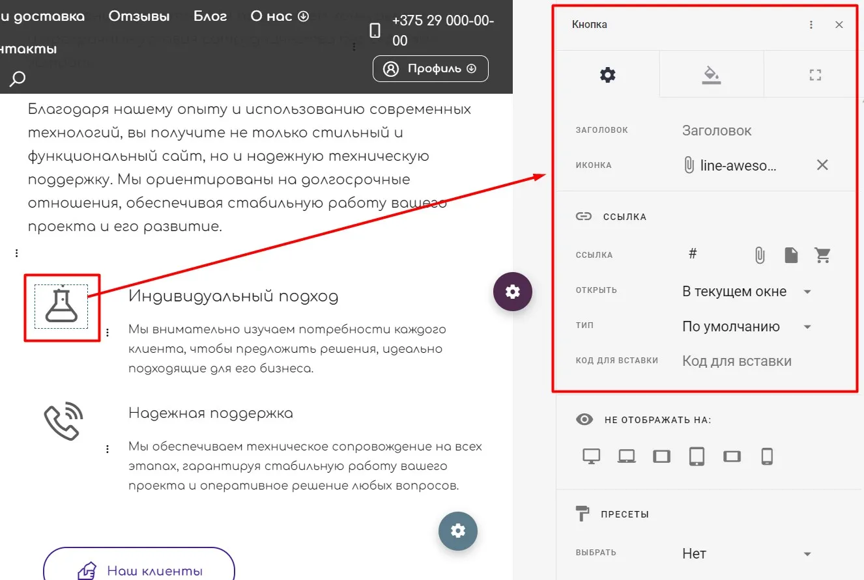864x580 pixels.
Task: Click the search magnifier icon in header
Action: pyautogui.click(x=18, y=79)
